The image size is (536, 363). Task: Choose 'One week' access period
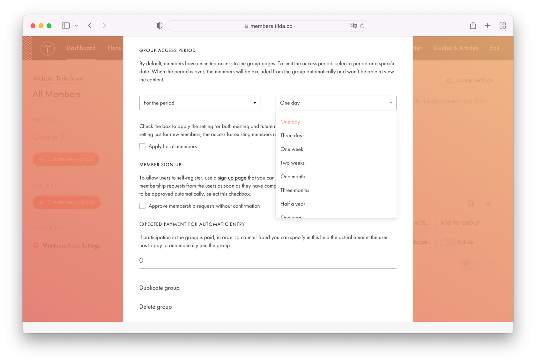coord(292,149)
